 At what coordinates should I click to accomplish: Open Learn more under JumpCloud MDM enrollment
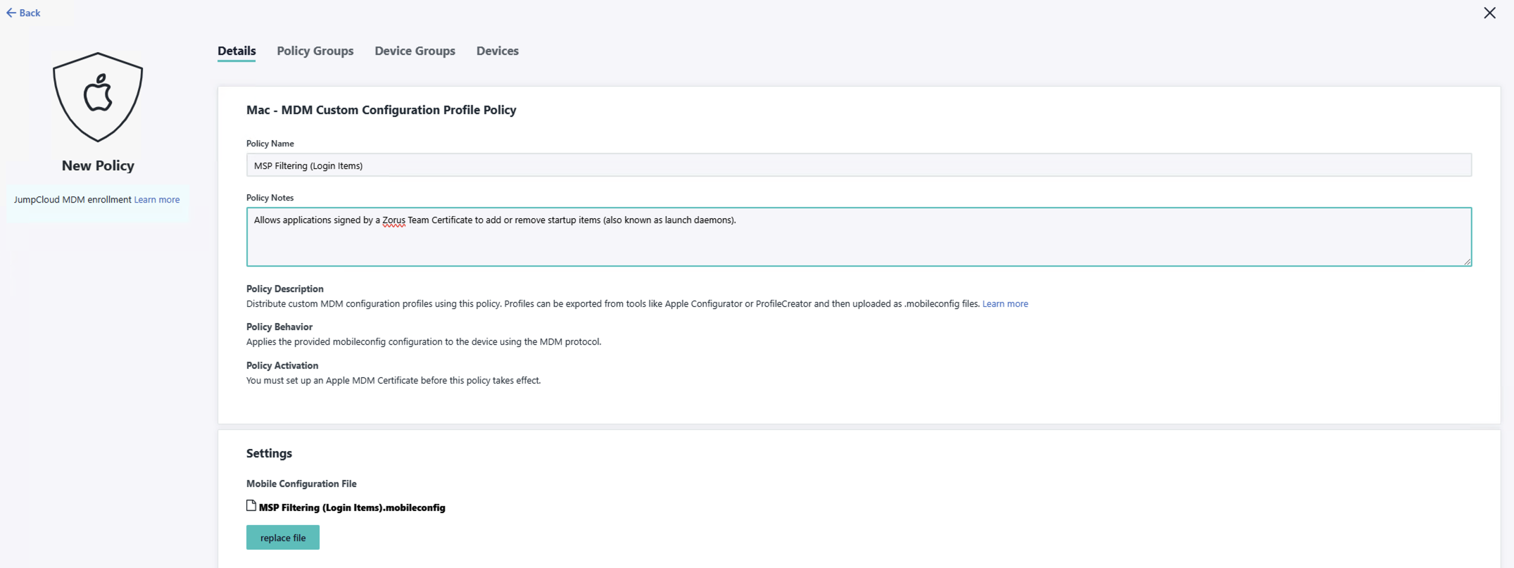[157, 200]
